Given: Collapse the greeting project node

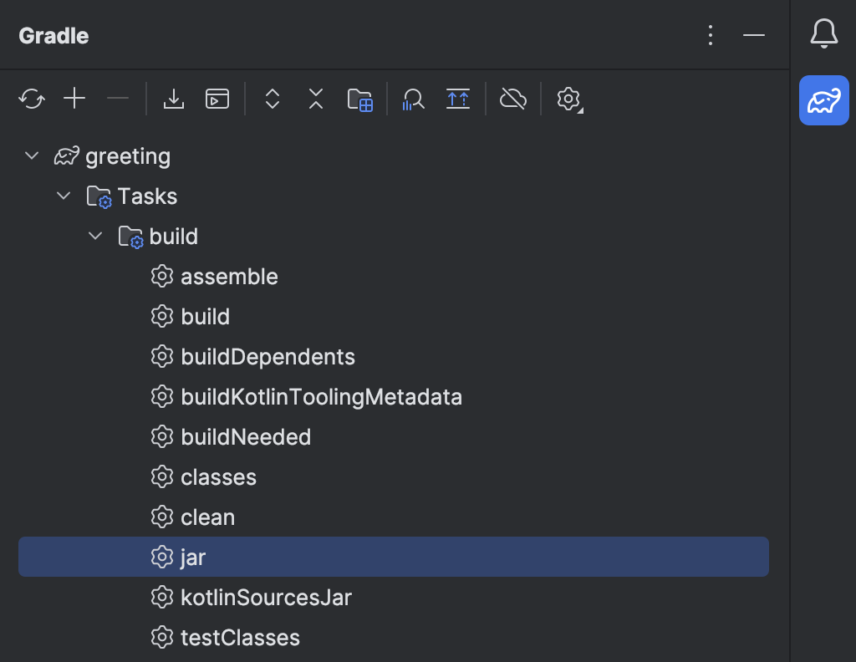Looking at the screenshot, I should point(31,155).
